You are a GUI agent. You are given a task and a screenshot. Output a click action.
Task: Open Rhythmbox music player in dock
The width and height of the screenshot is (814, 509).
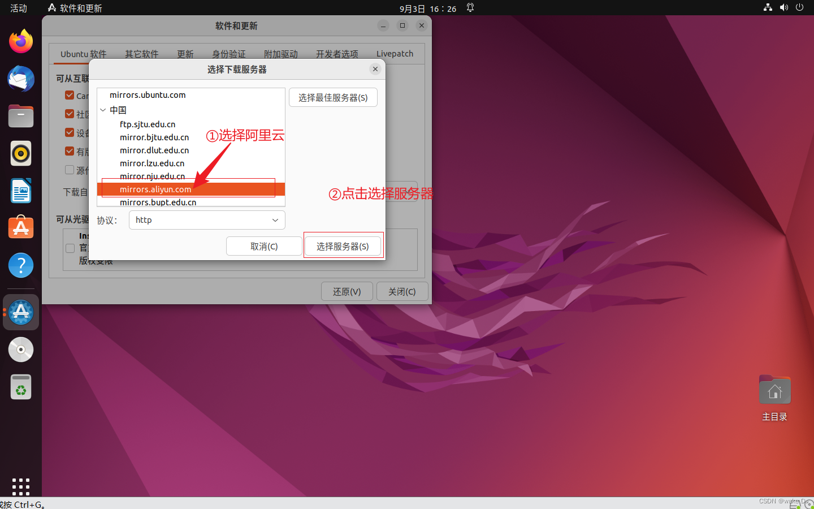[x=21, y=153]
